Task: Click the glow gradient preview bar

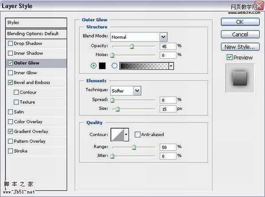Action: click(x=144, y=66)
